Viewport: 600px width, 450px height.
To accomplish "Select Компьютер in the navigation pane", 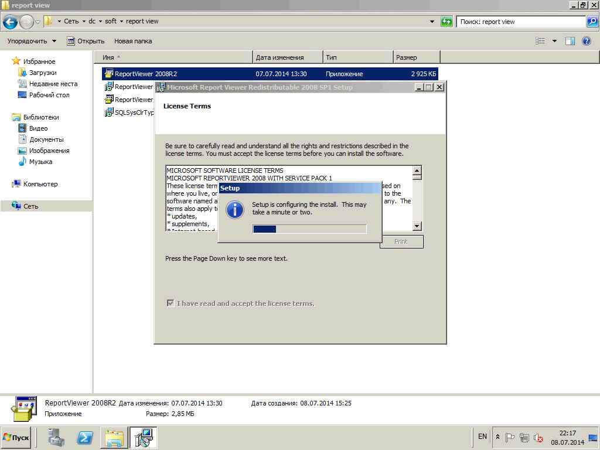I will point(35,183).
